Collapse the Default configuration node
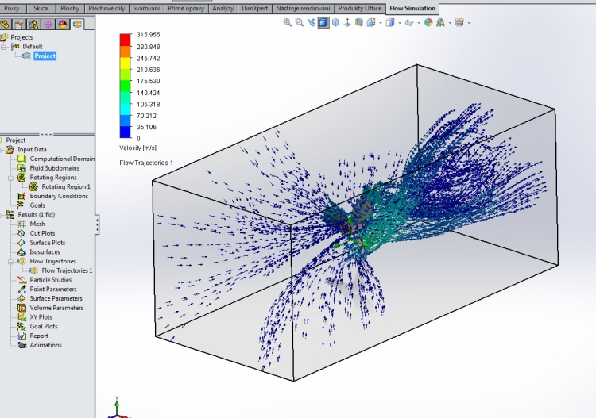 (3, 47)
